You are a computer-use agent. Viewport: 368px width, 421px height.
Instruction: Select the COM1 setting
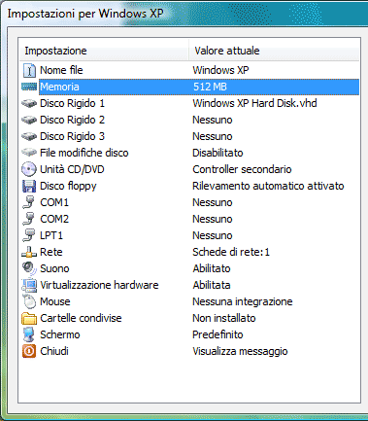(x=54, y=202)
